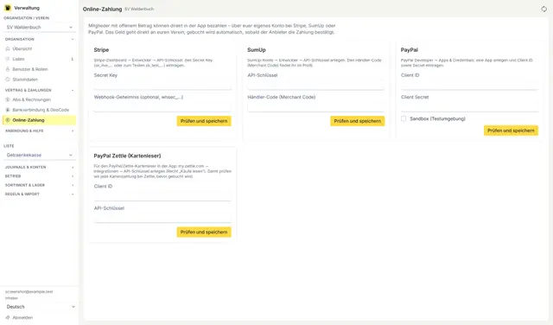
Task: Click the Online-Zahlung sidebar icon
Action: [8, 120]
